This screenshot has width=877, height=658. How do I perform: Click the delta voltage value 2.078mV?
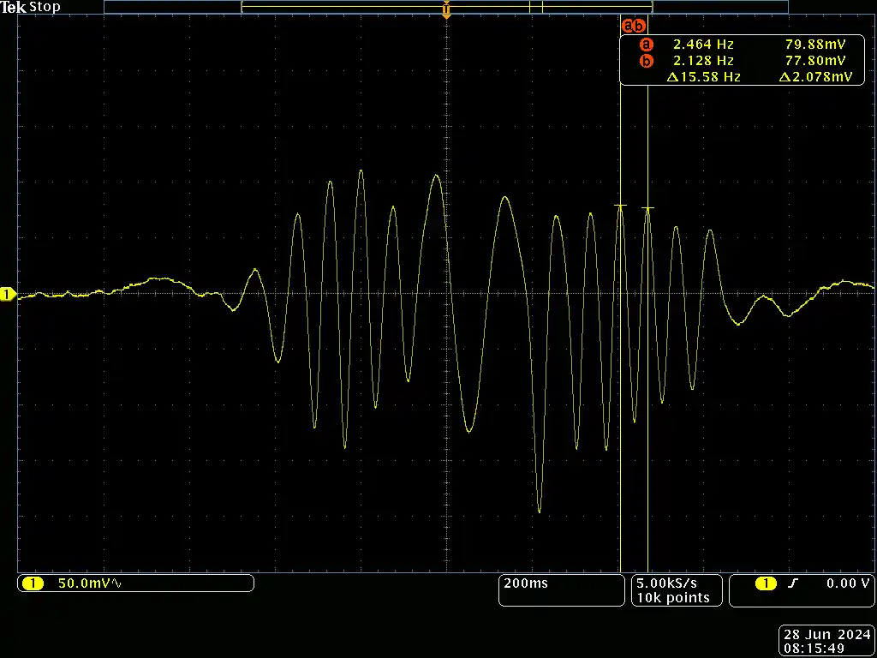point(815,77)
